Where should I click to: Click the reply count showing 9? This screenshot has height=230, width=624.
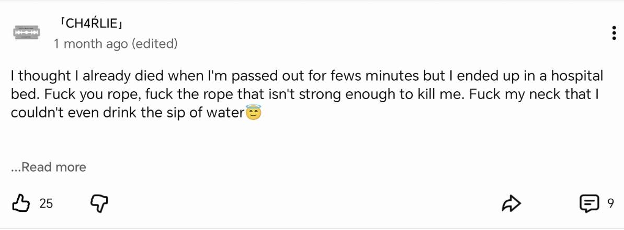pyautogui.click(x=610, y=203)
